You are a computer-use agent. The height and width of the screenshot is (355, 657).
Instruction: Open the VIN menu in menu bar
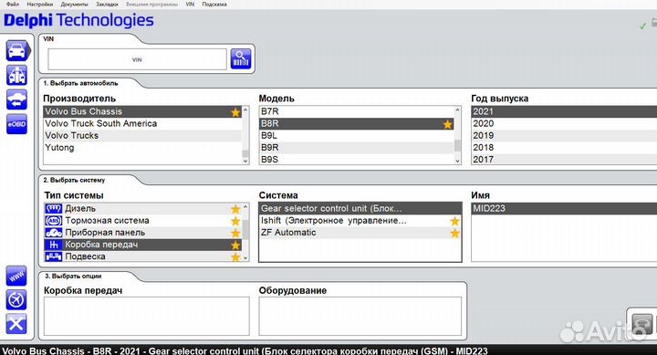click(x=190, y=5)
